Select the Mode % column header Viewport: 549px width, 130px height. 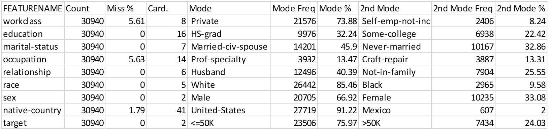coord(338,8)
